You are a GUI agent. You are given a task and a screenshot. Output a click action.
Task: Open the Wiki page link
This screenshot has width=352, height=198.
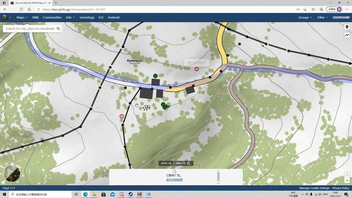coord(35,18)
